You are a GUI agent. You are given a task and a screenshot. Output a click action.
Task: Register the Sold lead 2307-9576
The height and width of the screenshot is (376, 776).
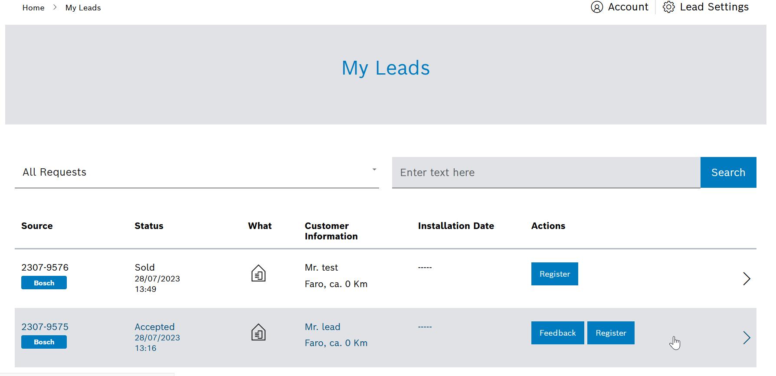(x=554, y=274)
